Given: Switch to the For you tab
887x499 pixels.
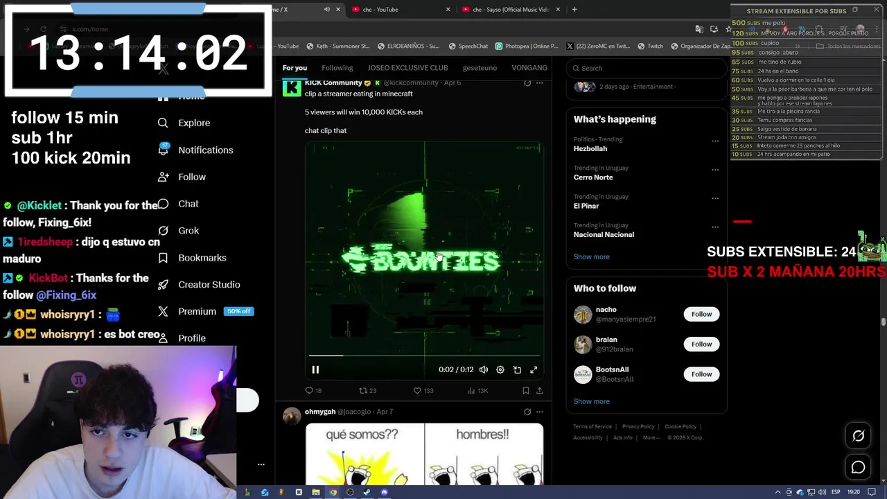Looking at the screenshot, I should click(295, 68).
